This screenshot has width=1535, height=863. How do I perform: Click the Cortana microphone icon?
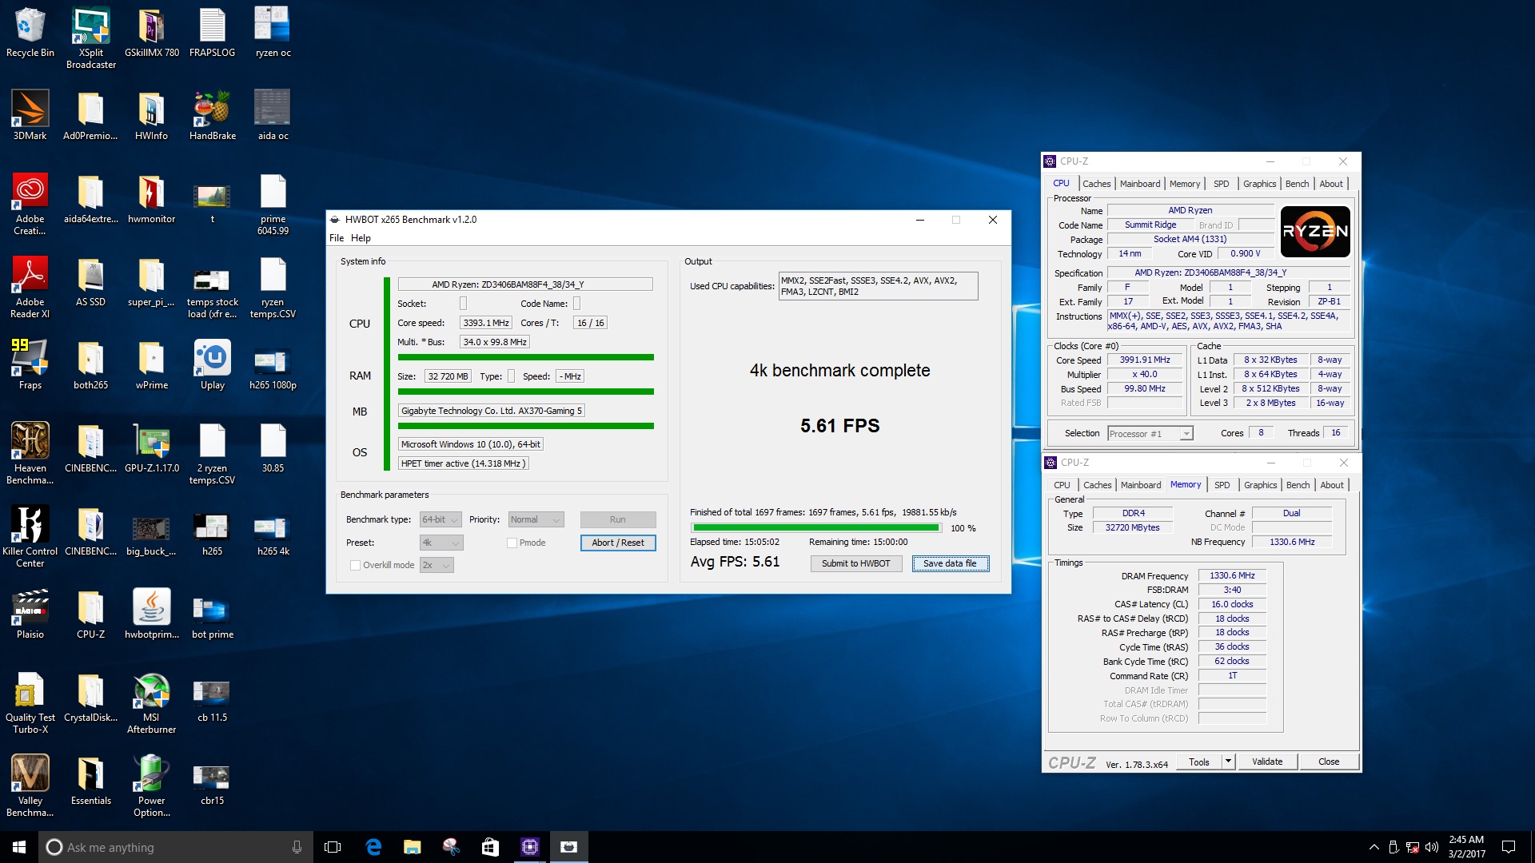(297, 847)
